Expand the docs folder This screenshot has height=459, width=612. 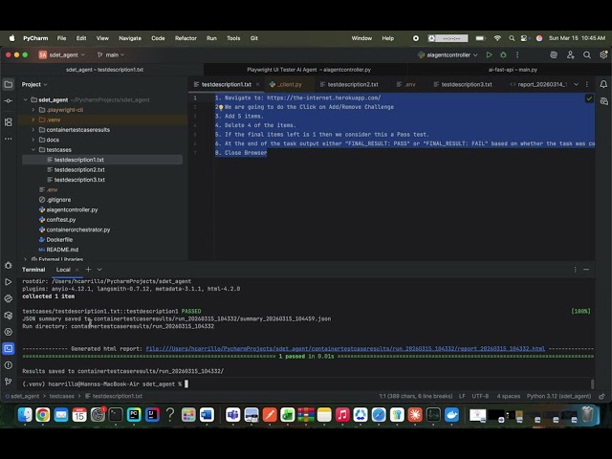click(x=33, y=140)
